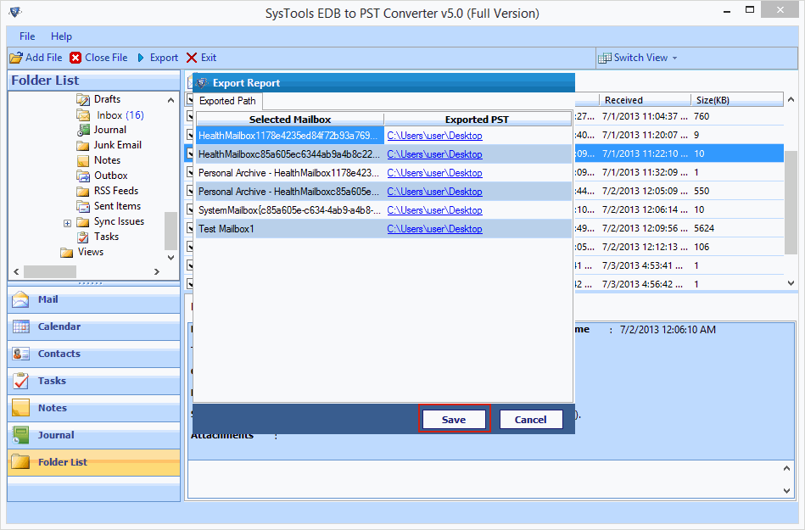Select the Exported Path tab
This screenshot has width=805, height=530.
(x=227, y=101)
